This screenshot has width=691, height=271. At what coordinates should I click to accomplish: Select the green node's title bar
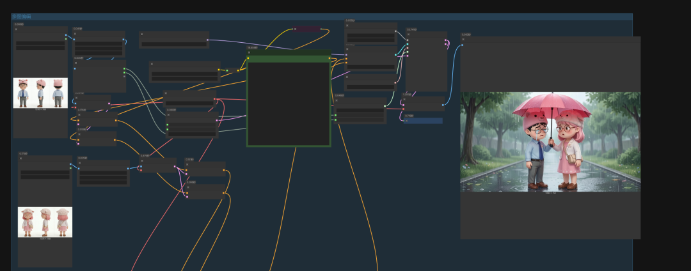[x=289, y=52]
